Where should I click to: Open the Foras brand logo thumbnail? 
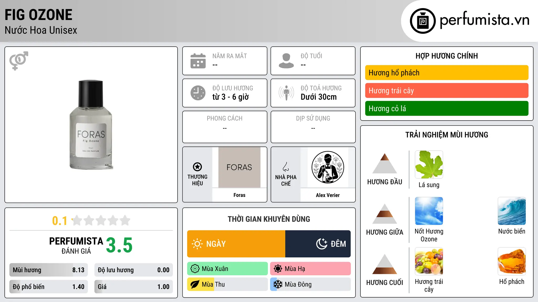point(239,167)
